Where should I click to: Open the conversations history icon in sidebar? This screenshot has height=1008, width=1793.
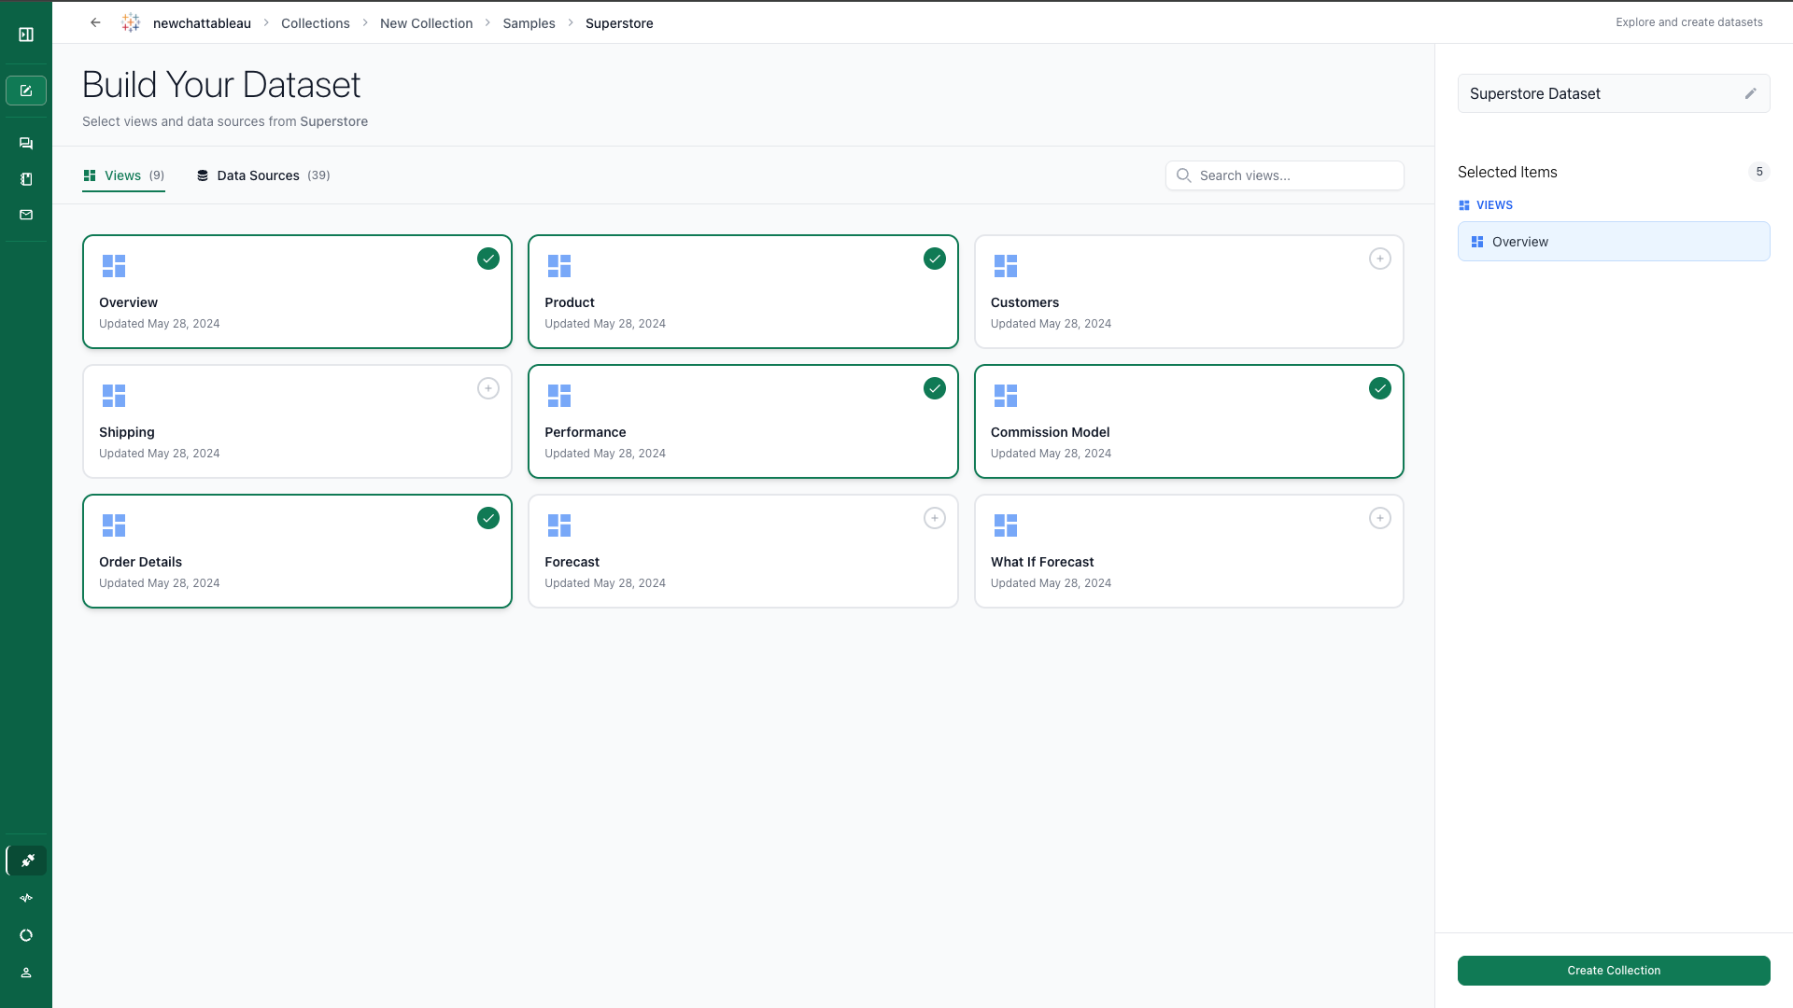pos(25,143)
